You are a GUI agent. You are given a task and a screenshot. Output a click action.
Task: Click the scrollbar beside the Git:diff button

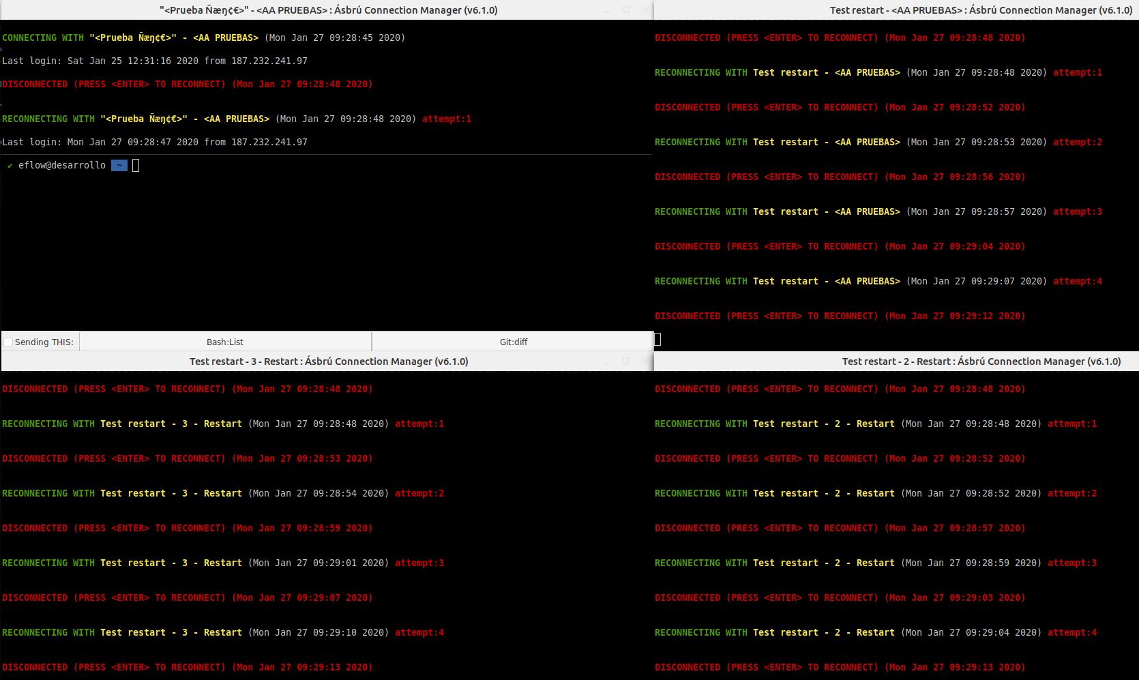coord(656,338)
